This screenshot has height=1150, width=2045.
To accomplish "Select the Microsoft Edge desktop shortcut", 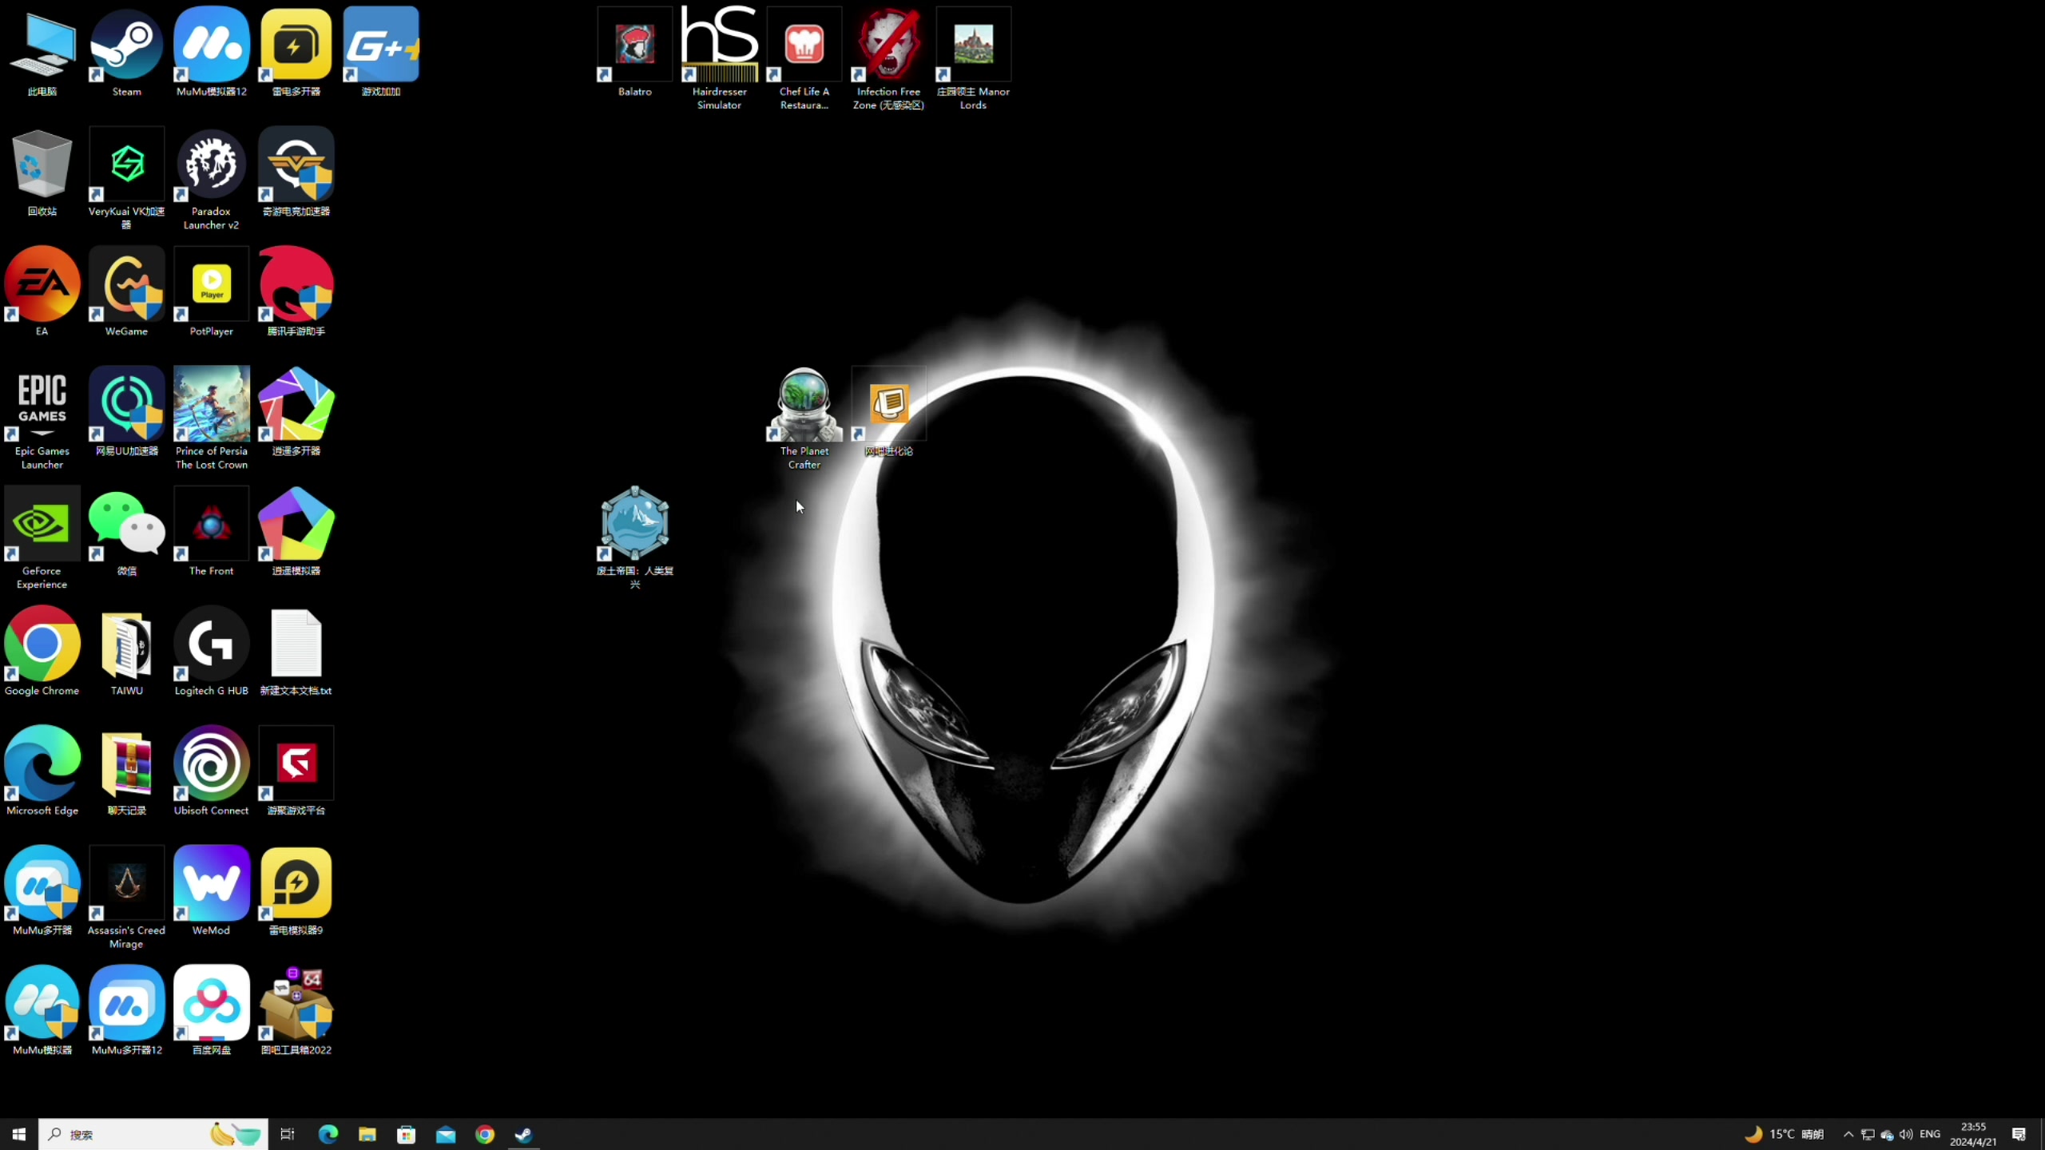I will pos(42,771).
